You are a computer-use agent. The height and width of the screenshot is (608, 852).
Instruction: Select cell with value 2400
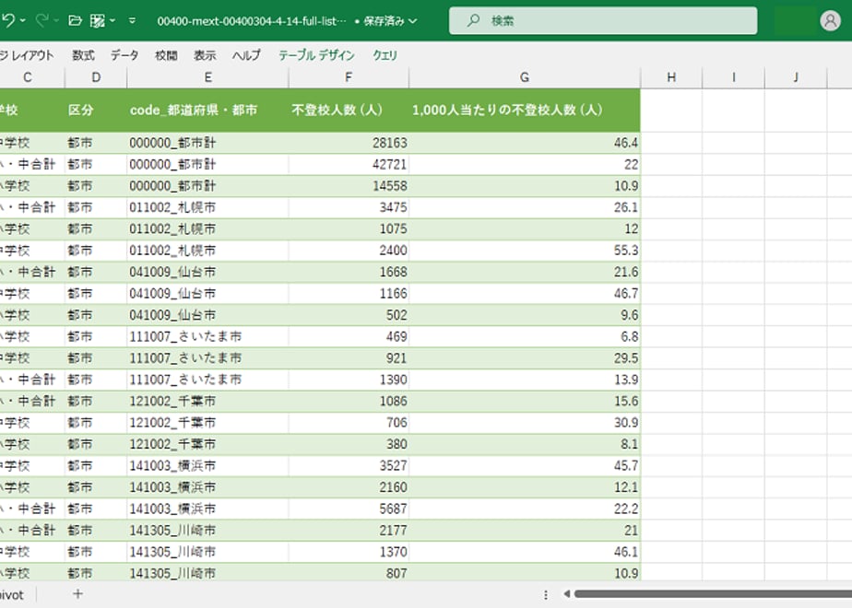[349, 251]
